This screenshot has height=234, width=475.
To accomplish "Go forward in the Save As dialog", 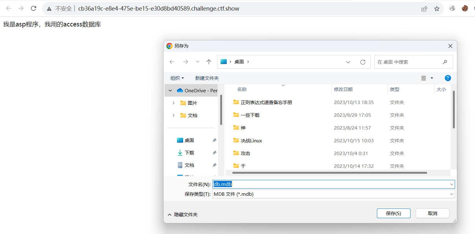I will [186, 62].
